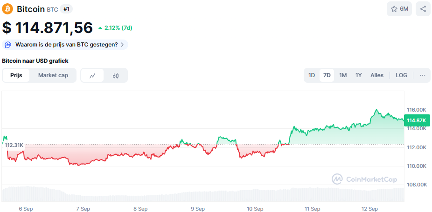
Task: Set chart range to 1Y
Action: pos(358,75)
